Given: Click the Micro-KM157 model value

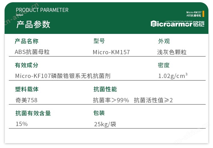Looking at the screenshot, I should coord(111,52).
